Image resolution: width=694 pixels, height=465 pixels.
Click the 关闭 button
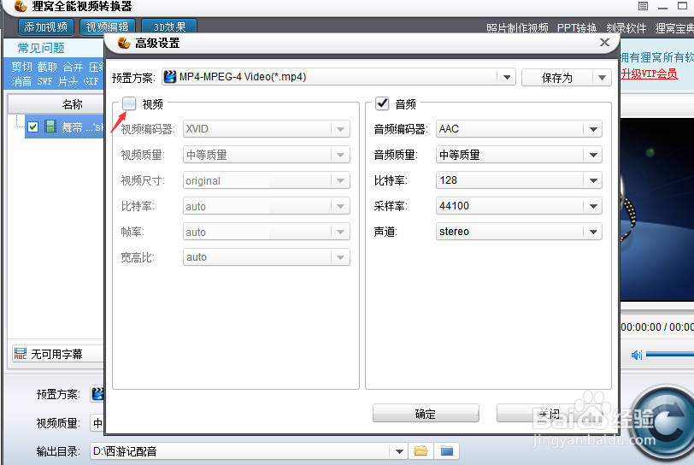550,413
